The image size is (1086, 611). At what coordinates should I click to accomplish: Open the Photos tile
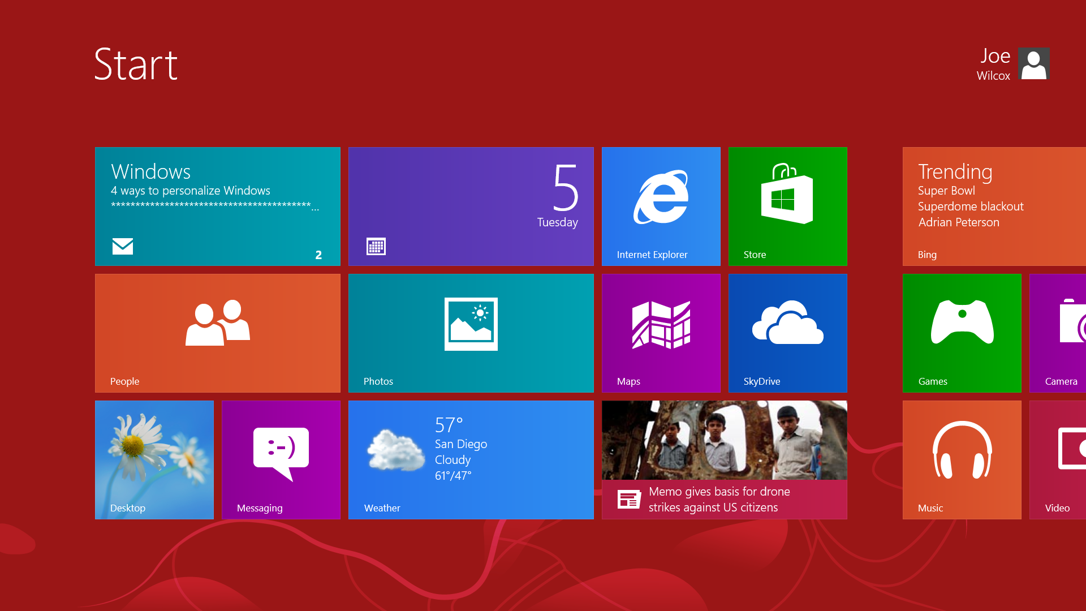coord(471,333)
